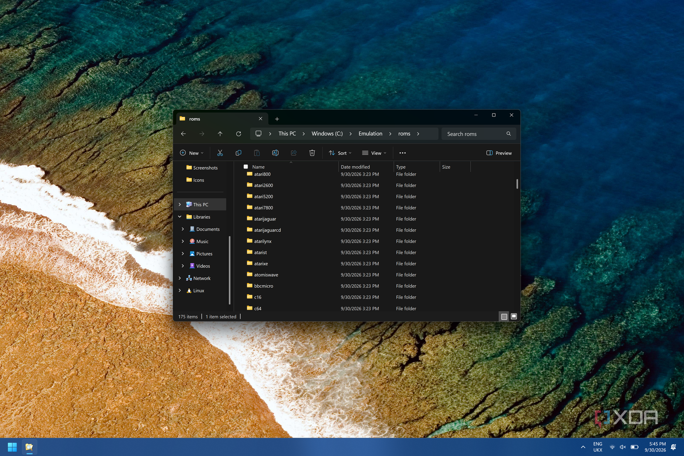This screenshot has height=456, width=684.
Task: Click chevron after roms in address bar
Action: click(x=418, y=133)
